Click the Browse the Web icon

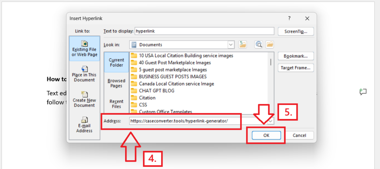(259, 44)
